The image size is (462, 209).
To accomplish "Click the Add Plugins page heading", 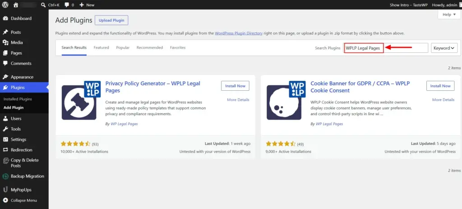I will (74, 20).
